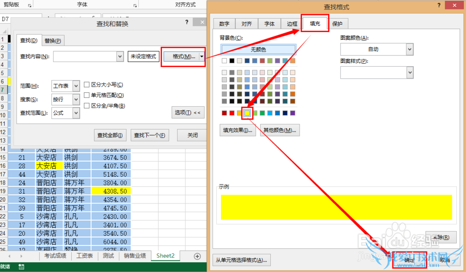Click the 查找内容 text input field
This screenshot has height=272, width=466.
pyautogui.click(x=84, y=56)
